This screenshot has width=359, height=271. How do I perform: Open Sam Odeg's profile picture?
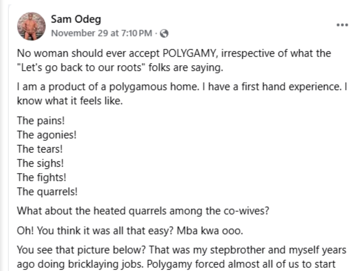[31, 26]
